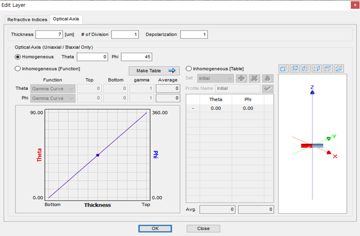Expand the Set Initial dropdown
The image size is (360, 236).
(x=216, y=78)
